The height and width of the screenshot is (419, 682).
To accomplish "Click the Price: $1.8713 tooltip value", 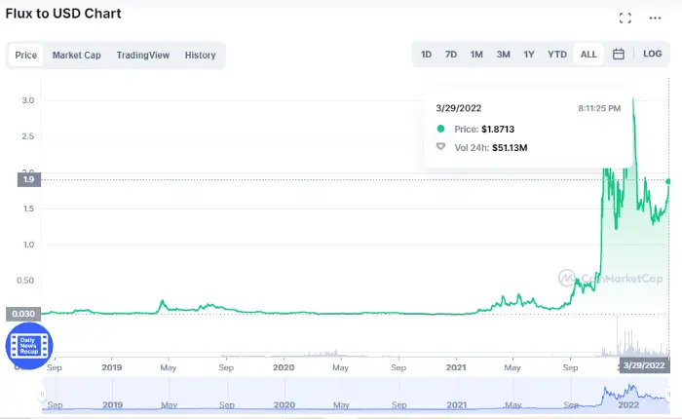I will coord(484,130).
